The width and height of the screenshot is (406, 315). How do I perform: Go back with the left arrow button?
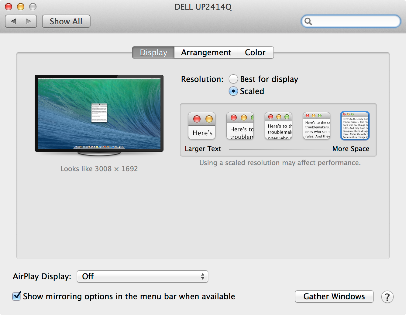coord(13,21)
